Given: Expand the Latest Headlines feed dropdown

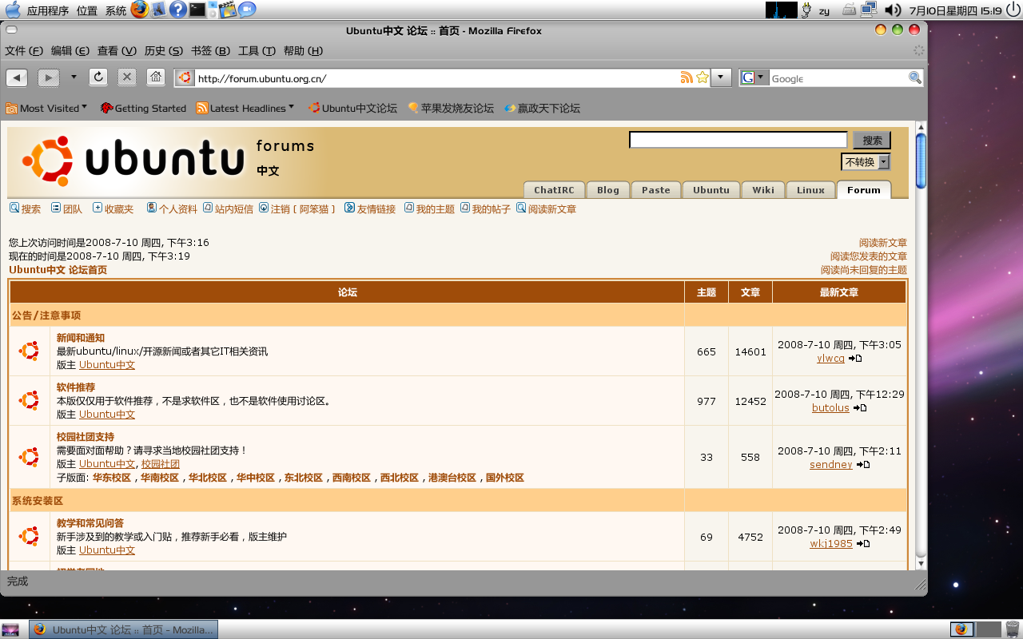Looking at the screenshot, I should coord(291,107).
